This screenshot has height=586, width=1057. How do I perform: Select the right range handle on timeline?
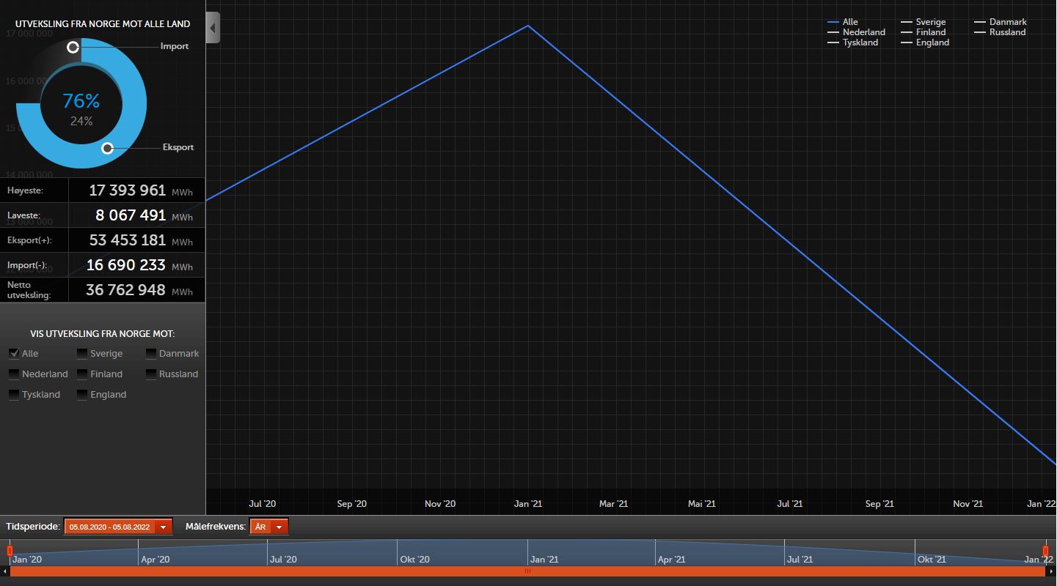(x=1045, y=550)
